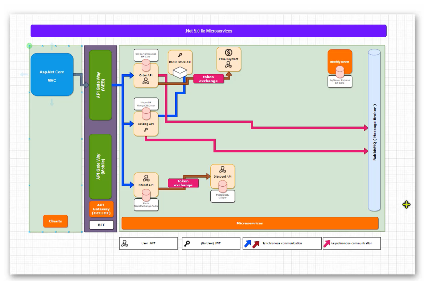Image resolution: width=426 pixels, height=281 pixels.
Task: Select the orange Clients box
Action: (55, 221)
